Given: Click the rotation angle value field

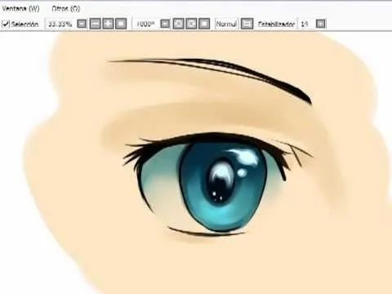Looking at the screenshot, I should (x=145, y=24).
